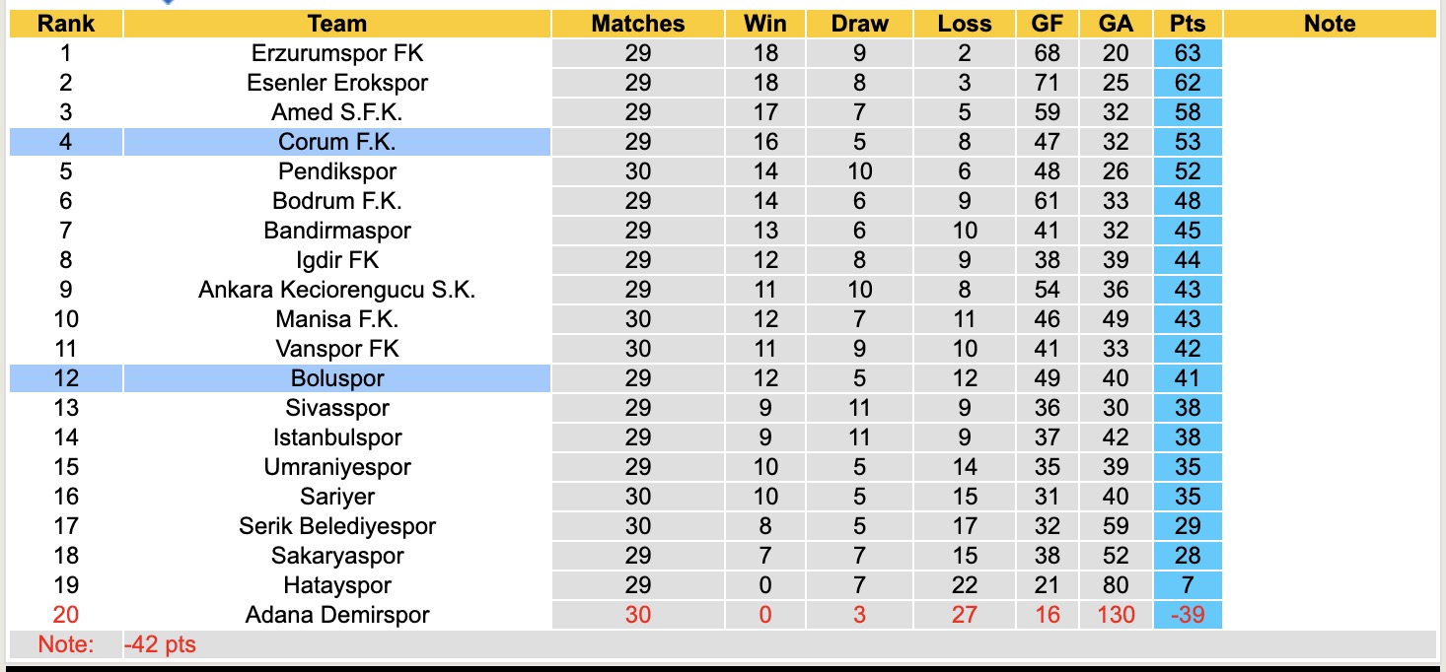Click Adana Demirspor's -39 points cell

coord(1187,615)
